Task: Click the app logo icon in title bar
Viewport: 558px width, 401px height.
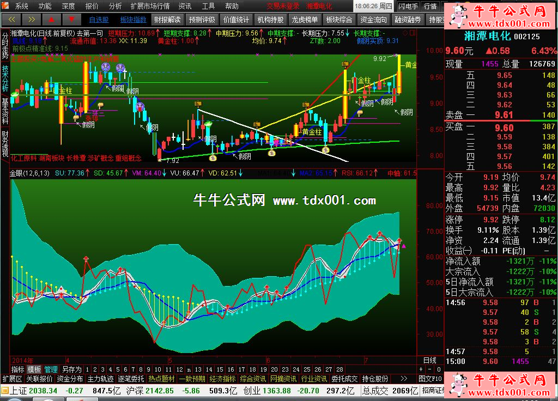Action: [x=5, y=6]
